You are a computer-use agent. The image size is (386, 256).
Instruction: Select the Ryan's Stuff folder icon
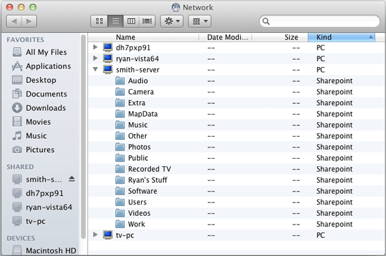(x=120, y=180)
